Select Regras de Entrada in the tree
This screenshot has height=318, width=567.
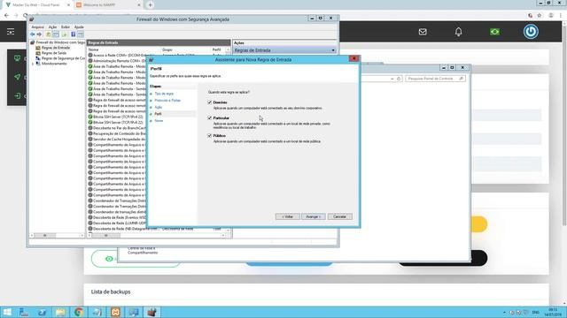click(55, 48)
